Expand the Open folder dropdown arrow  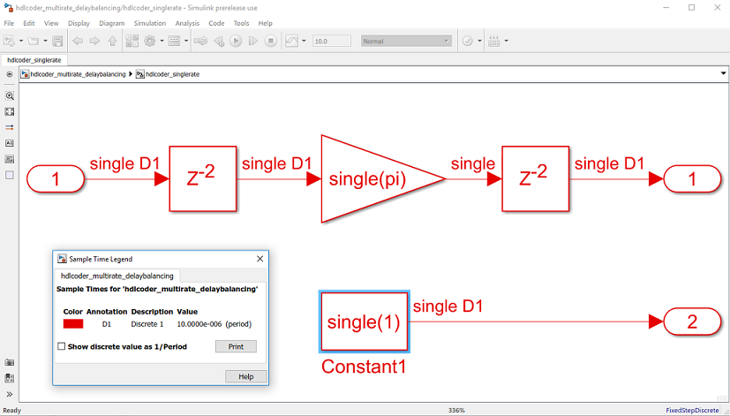tap(45, 41)
